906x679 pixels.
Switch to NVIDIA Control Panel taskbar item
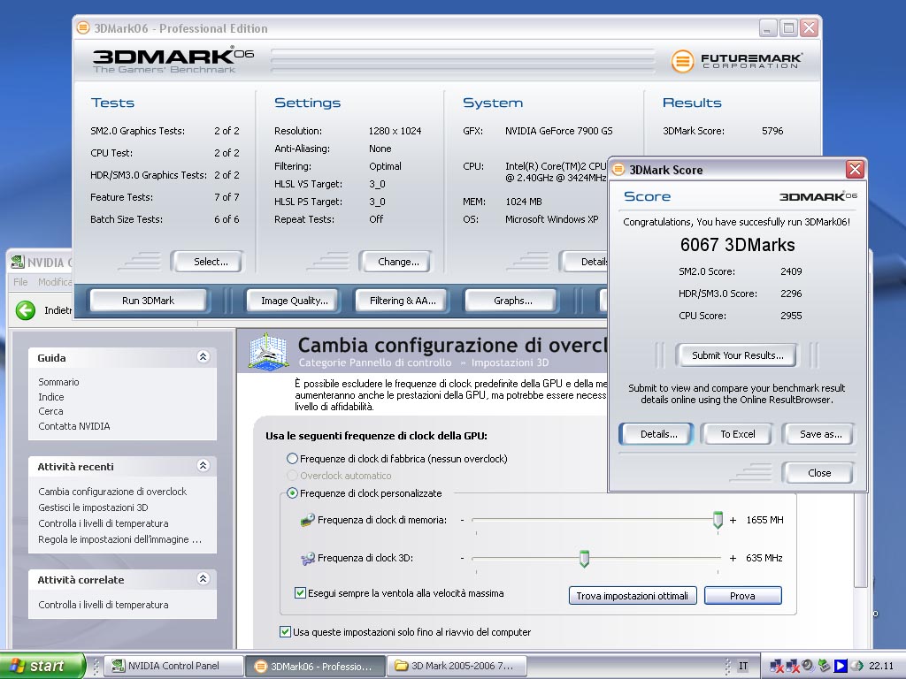(x=175, y=666)
